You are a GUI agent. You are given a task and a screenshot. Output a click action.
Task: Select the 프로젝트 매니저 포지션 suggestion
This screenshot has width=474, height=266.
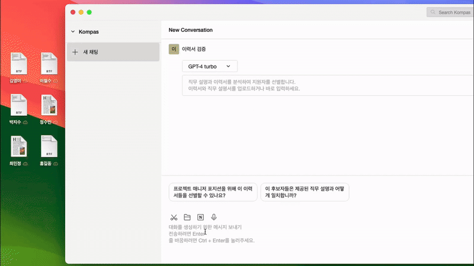(213, 192)
